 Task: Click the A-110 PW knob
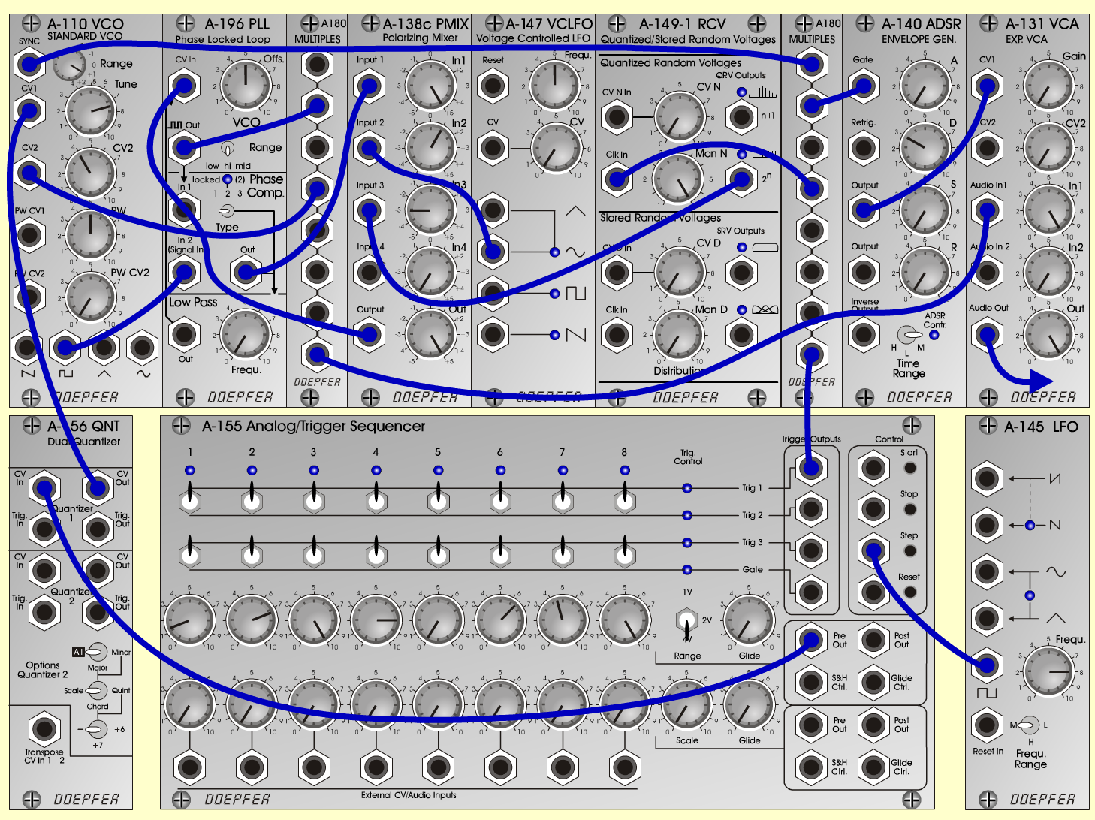pos(91,235)
